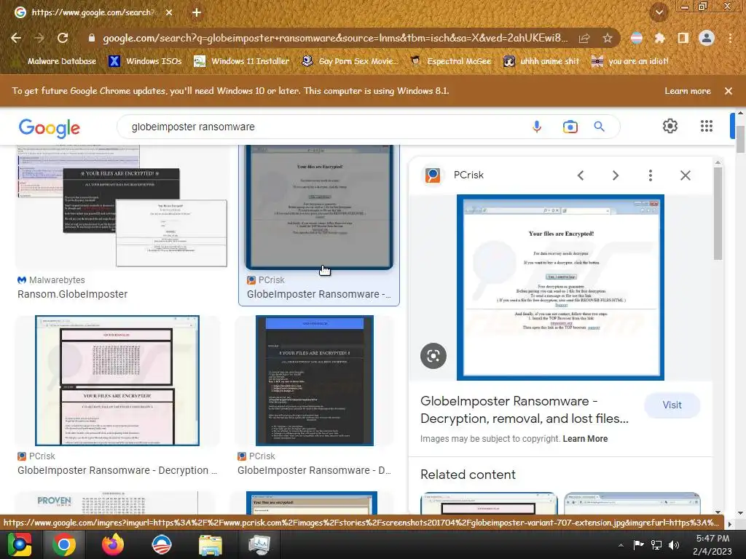Open the taskbar volume control

tap(674, 545)
